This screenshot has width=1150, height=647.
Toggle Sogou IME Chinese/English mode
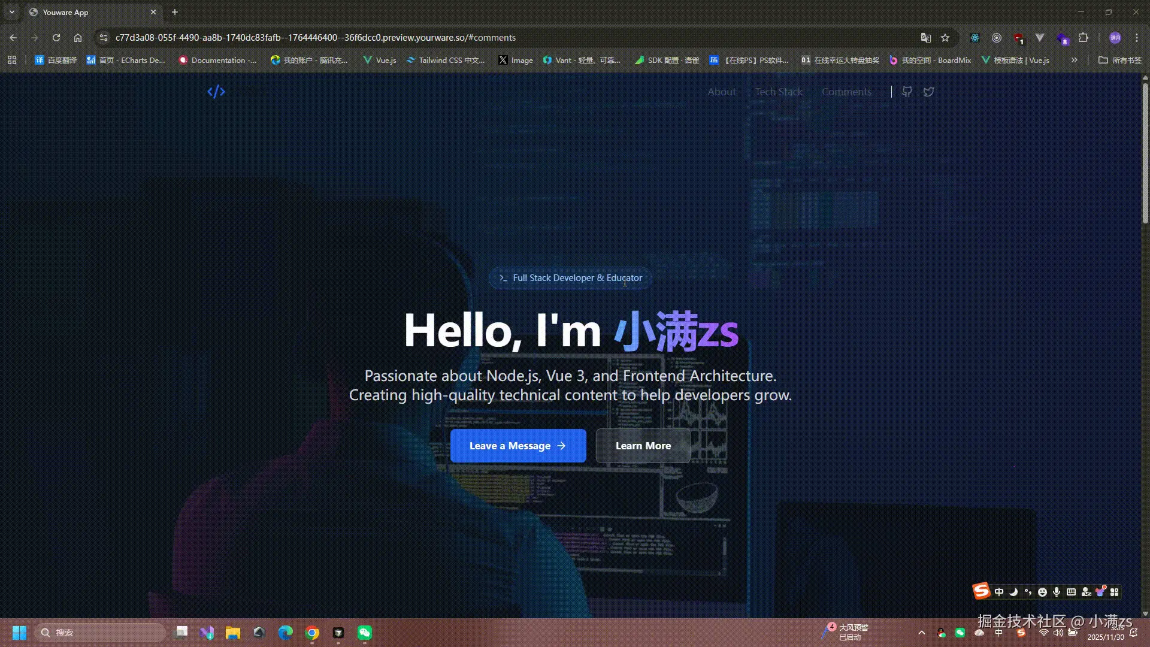coord(998,592)
